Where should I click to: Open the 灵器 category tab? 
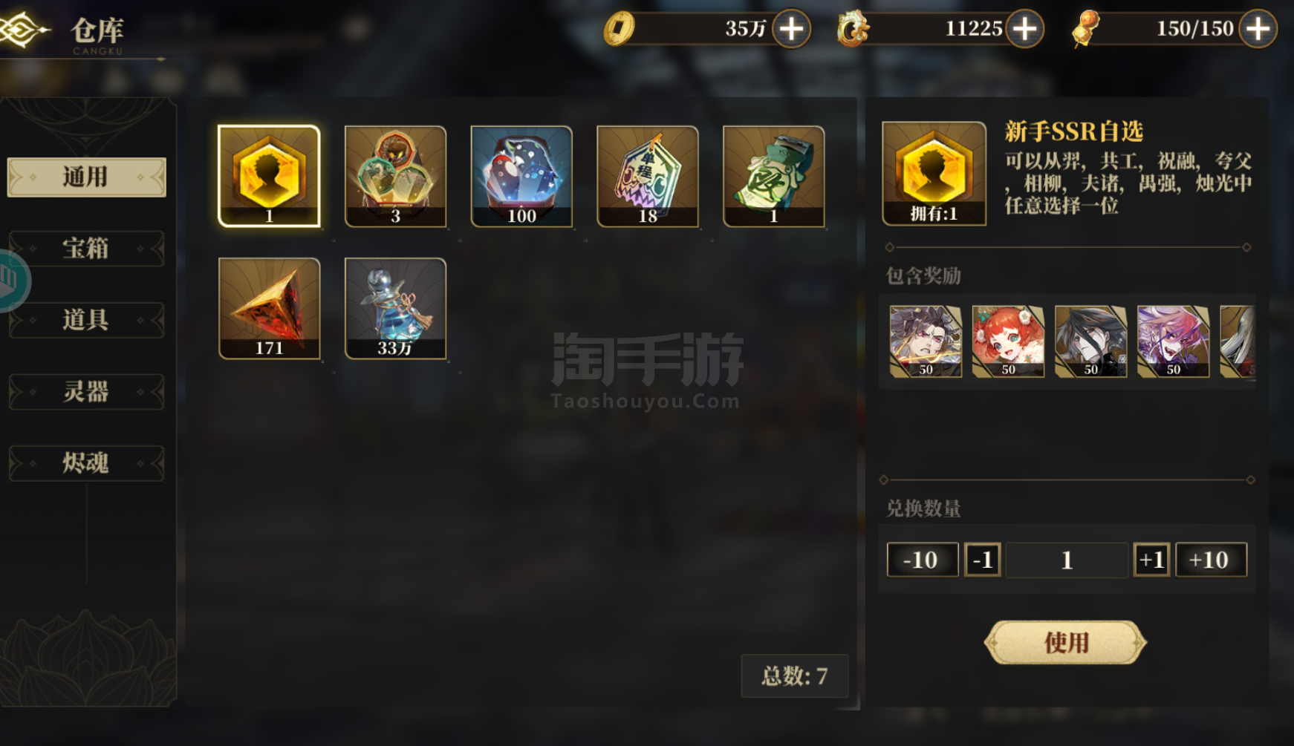tap(86, 391)
